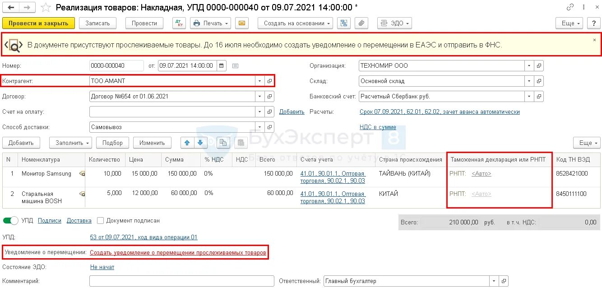Copy rows to clipboard icon in table toolbar

pyautogui.click(x=222, y=143)
